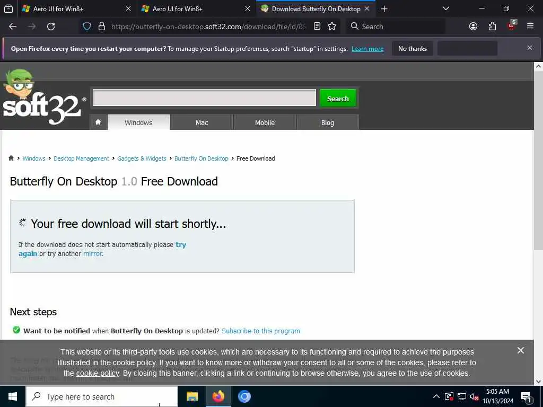Click the soft32 site search field

204,98
